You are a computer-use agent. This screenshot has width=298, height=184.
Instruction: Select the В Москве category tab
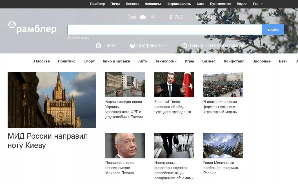pos(41,61)
